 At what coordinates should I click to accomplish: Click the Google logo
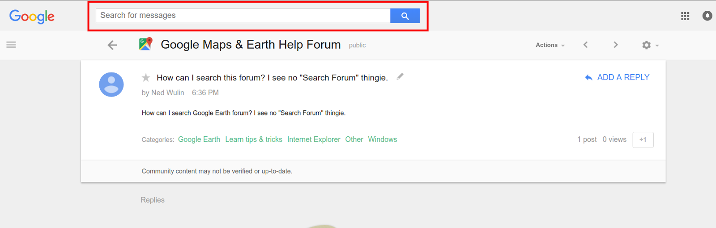coord(32,17)
